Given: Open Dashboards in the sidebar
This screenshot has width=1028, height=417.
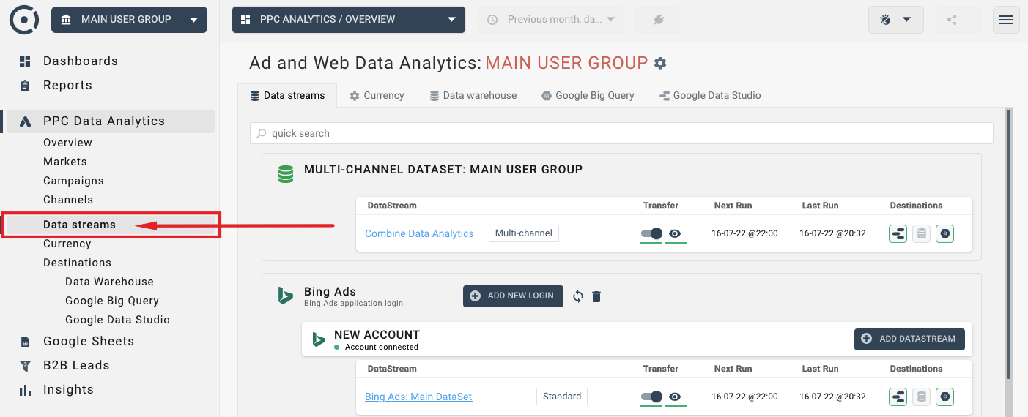Looking at the screenshot, I should [x=81, y=61].
